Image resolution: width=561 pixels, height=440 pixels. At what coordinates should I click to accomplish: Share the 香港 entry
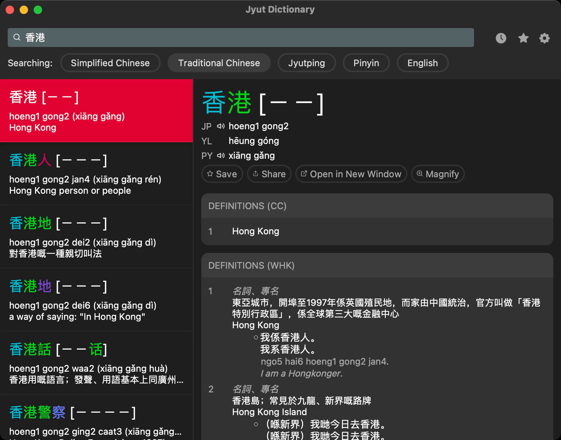tap(269, 174)
